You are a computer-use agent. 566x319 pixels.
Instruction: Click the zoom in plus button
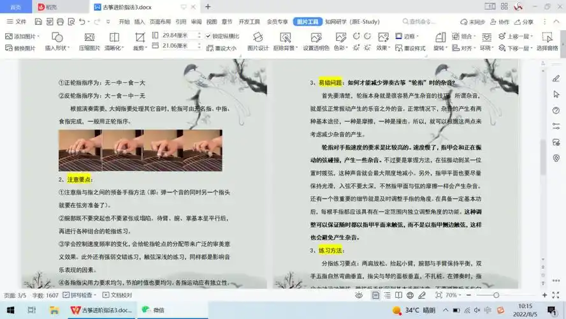click(544, 295)
